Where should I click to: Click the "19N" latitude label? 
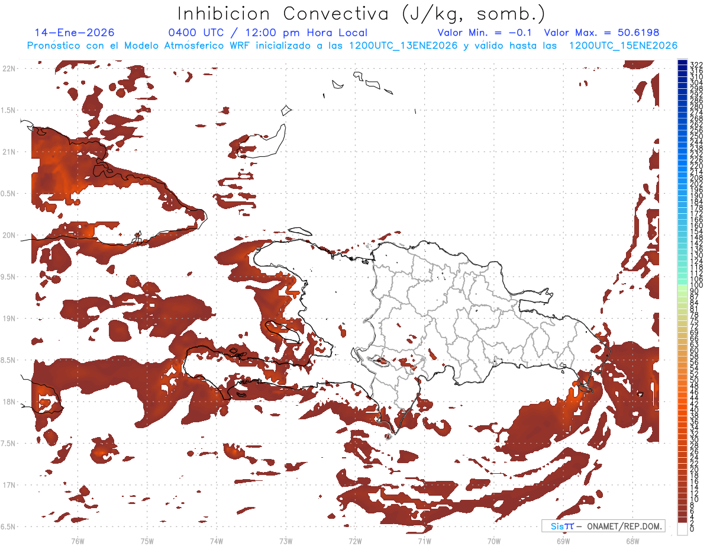tap(8, 319)
